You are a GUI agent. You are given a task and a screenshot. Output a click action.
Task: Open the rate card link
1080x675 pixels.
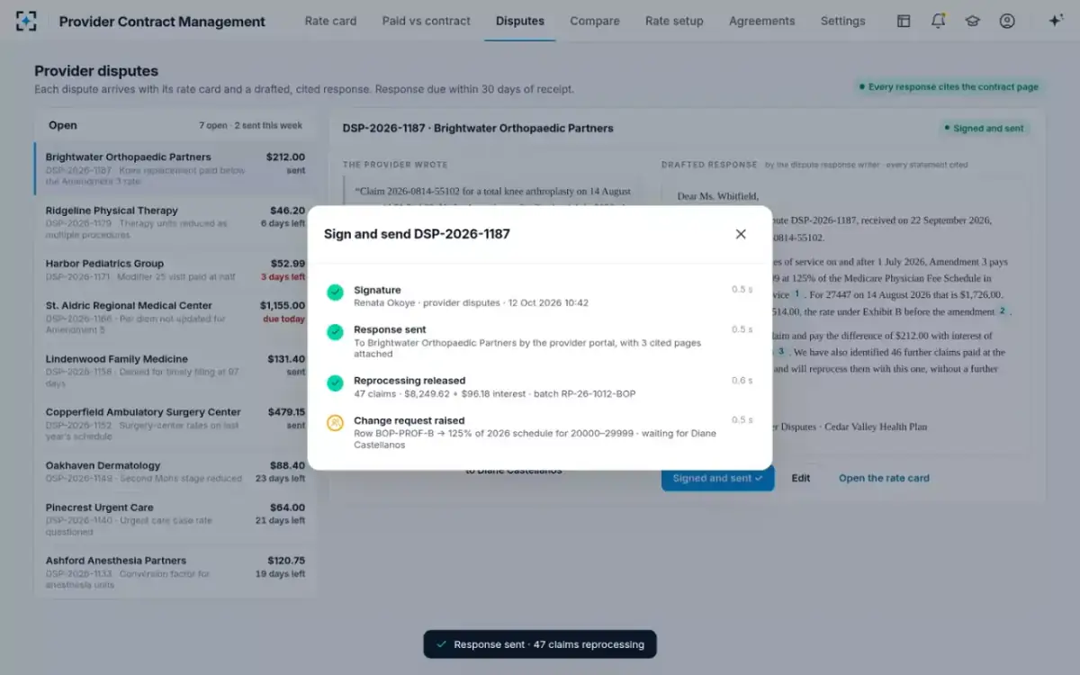pyautogui.click(x=884, y=478)
